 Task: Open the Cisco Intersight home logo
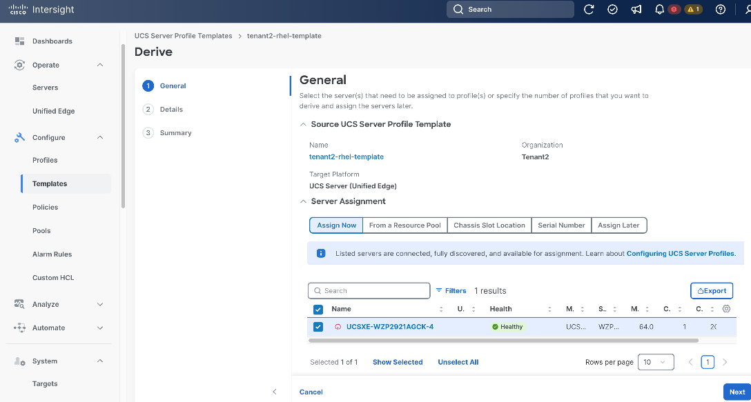pos(41,10)
